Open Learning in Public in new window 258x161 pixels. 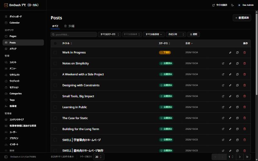coord(223,107)
